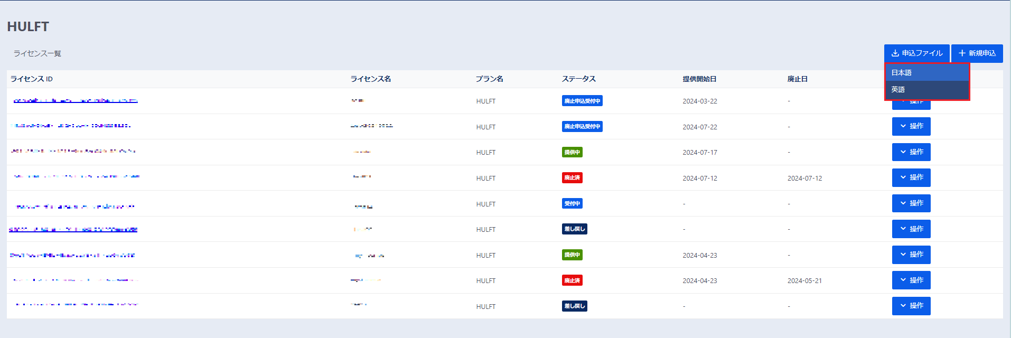Click the 新規申込 button

(x=977, y=53)
